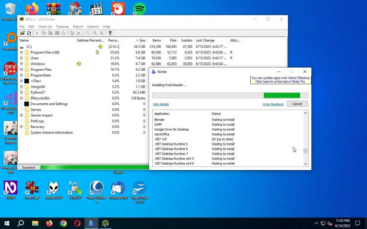Click the Zoom Out magnifier toolbar icon
The width and height of the screenshot is (367, 229).
tap(101, 33)
